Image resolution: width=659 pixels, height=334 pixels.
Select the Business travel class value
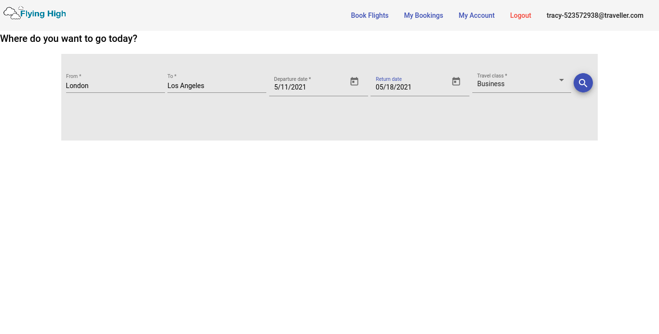pyautogui.click(x=491, y=84)
